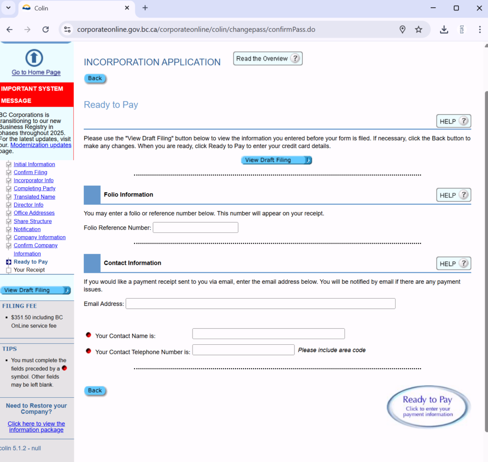This screenshot has height=462, width=488.
Task: Click the Ready to Pay section HELP button
Action: pos(453,121)
